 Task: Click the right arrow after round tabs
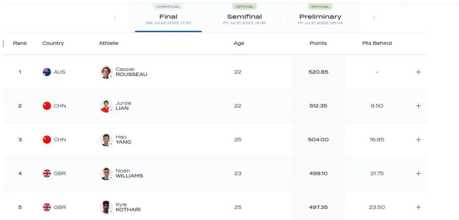point(374,18)
